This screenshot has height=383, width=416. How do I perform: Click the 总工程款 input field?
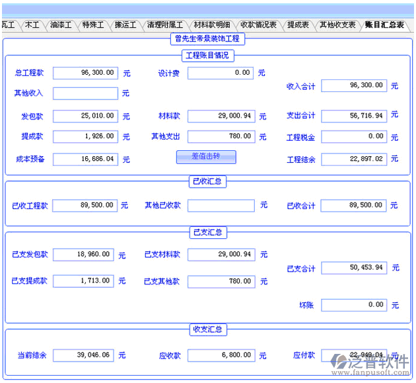(x=85, y=73)
